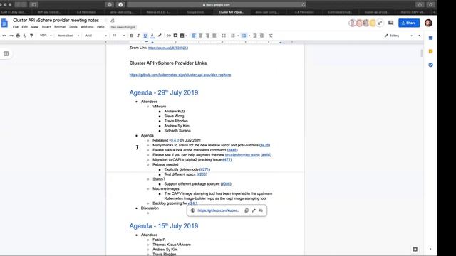Open the Format menu
456x256 pixels.
pos(60,27)
